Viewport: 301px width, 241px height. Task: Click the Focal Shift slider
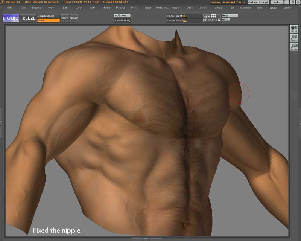[x=184, y=16]
